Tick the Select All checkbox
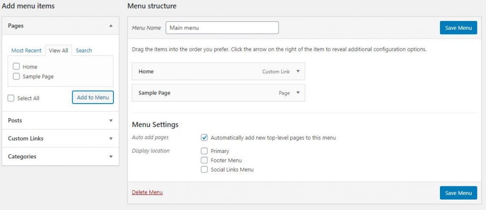Viewport: 486px width, 210px height. click(x=11, y=98)
